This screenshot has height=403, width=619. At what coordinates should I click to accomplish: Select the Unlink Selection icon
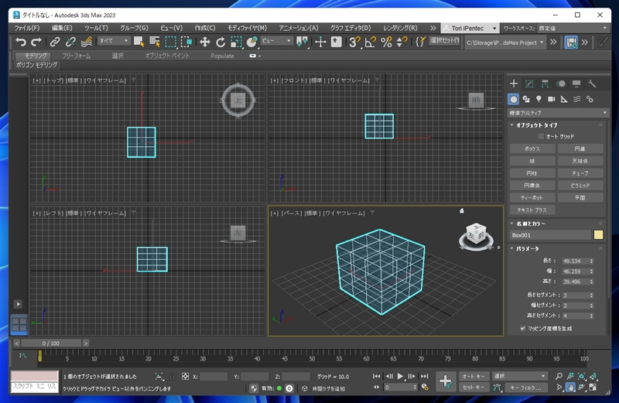pos(70,42)
